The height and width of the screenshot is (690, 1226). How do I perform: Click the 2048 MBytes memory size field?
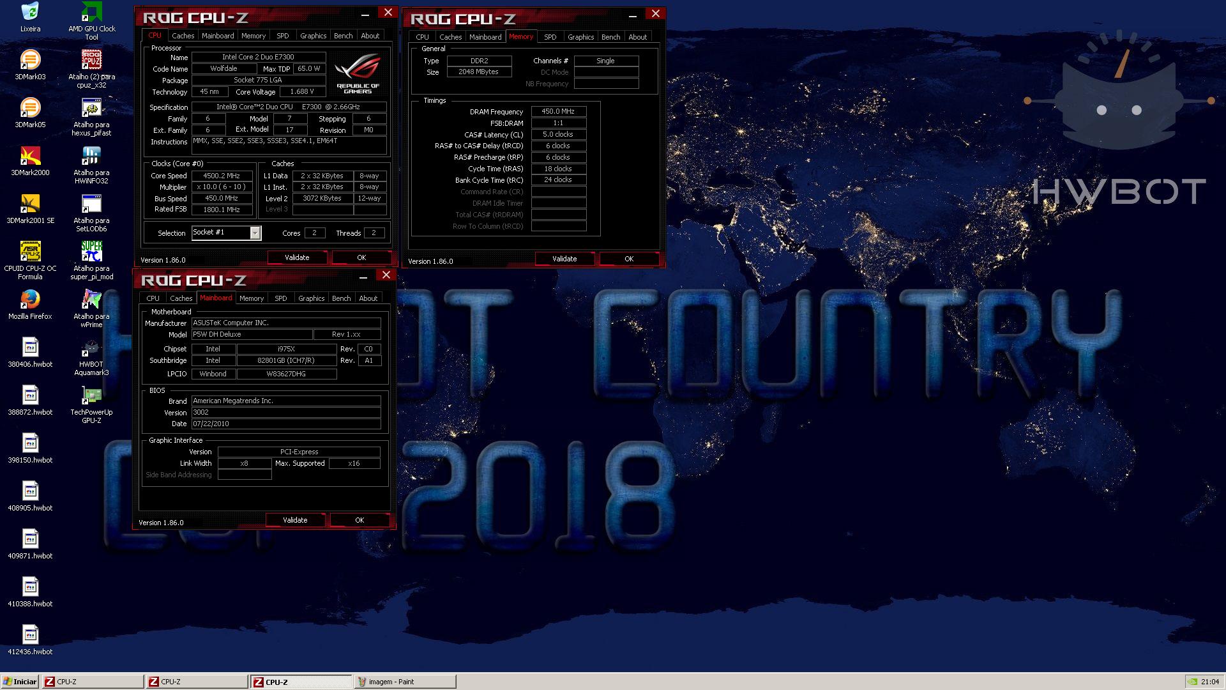(479, 72)
